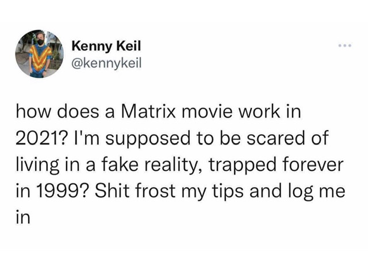368x254 pixels.
Task: Click the word "does" in the tweet
Action: [74, 112]
